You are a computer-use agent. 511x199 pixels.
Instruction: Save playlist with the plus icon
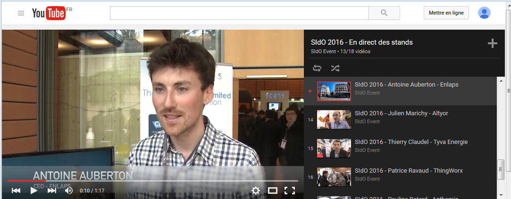(492, 44)
